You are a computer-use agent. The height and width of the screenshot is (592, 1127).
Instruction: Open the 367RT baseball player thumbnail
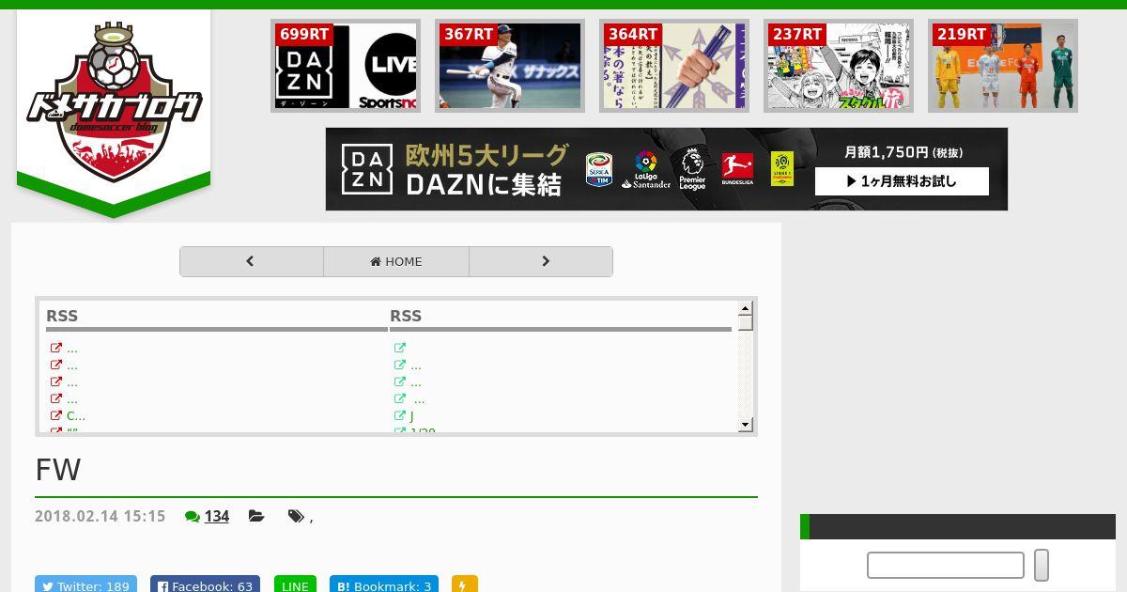click(510, 66)
